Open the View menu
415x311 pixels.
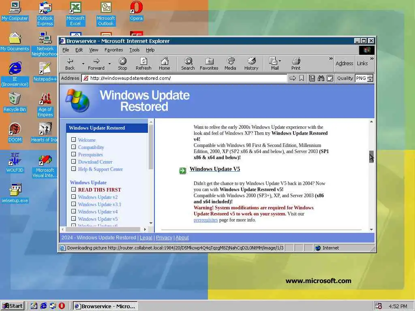pyautogui.click(x=94, y=50)
